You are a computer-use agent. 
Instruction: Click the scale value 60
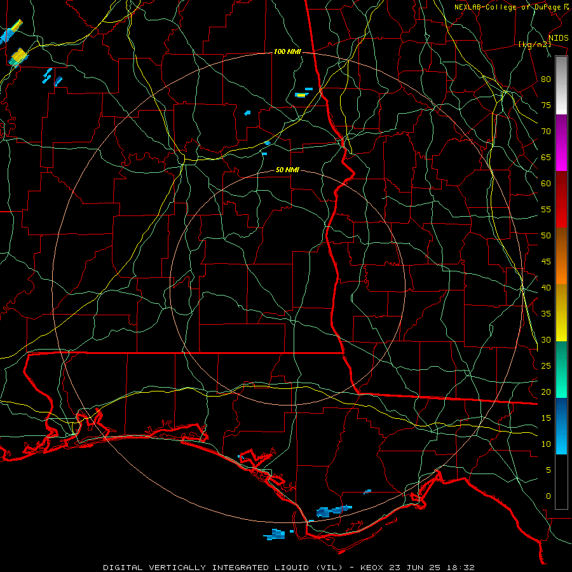[546, 184]
